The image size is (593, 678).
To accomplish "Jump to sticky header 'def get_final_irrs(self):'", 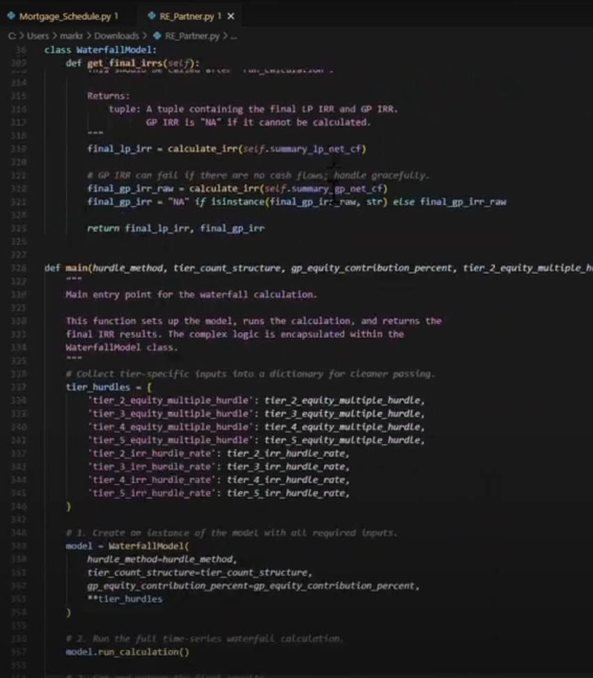I will point(132,63).
